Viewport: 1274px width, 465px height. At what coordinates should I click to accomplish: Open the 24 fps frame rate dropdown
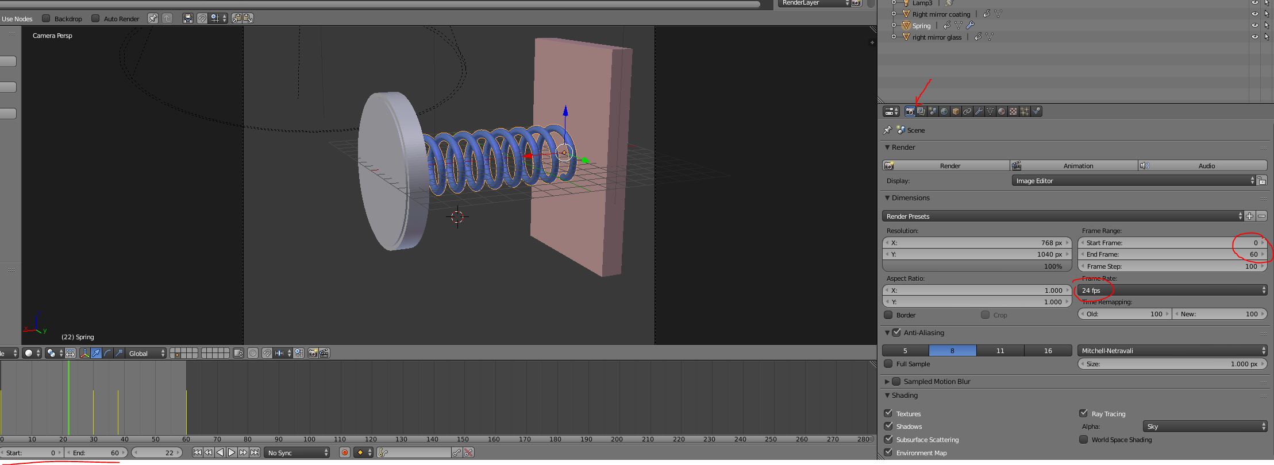point(1172,290)
